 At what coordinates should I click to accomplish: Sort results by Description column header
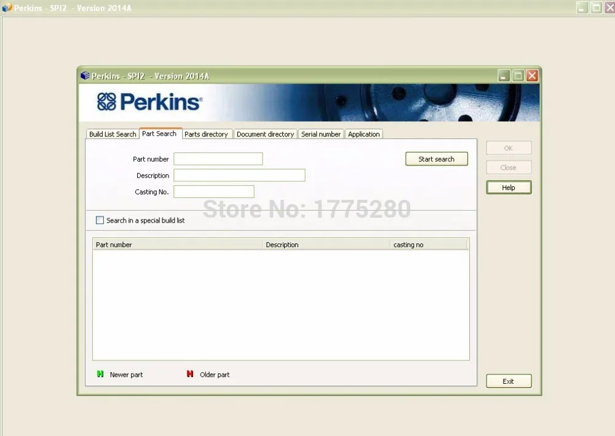pos(327,245)
